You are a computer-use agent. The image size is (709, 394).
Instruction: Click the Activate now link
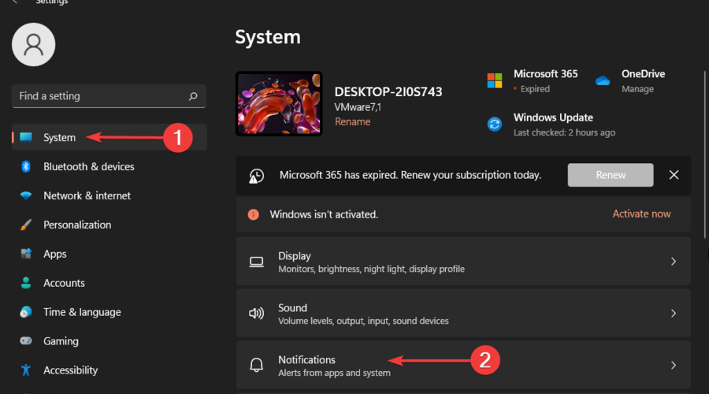[641, 214]
